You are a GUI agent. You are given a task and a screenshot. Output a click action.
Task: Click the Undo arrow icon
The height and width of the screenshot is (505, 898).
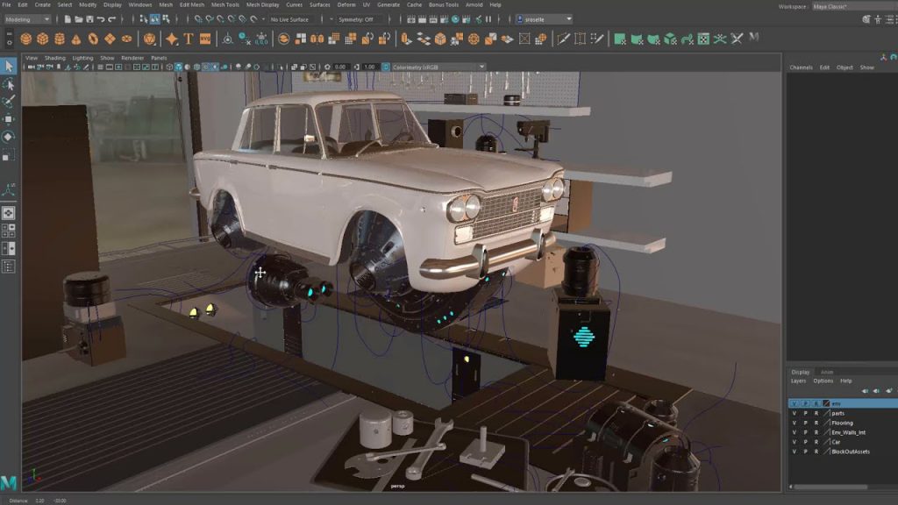point(101,18)
